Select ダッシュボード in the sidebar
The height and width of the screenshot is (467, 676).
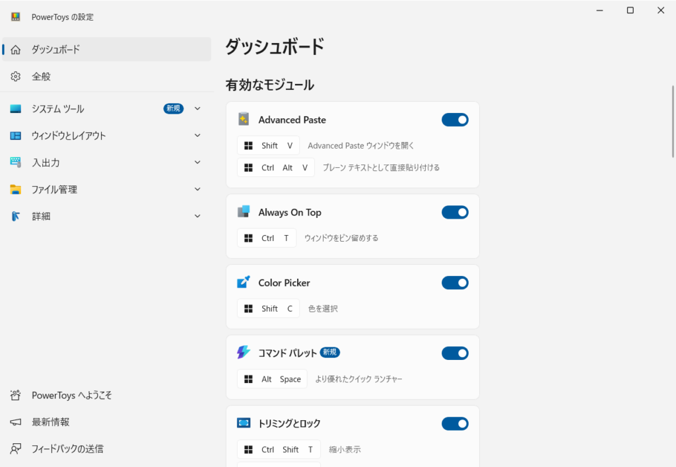pos(106,49)
